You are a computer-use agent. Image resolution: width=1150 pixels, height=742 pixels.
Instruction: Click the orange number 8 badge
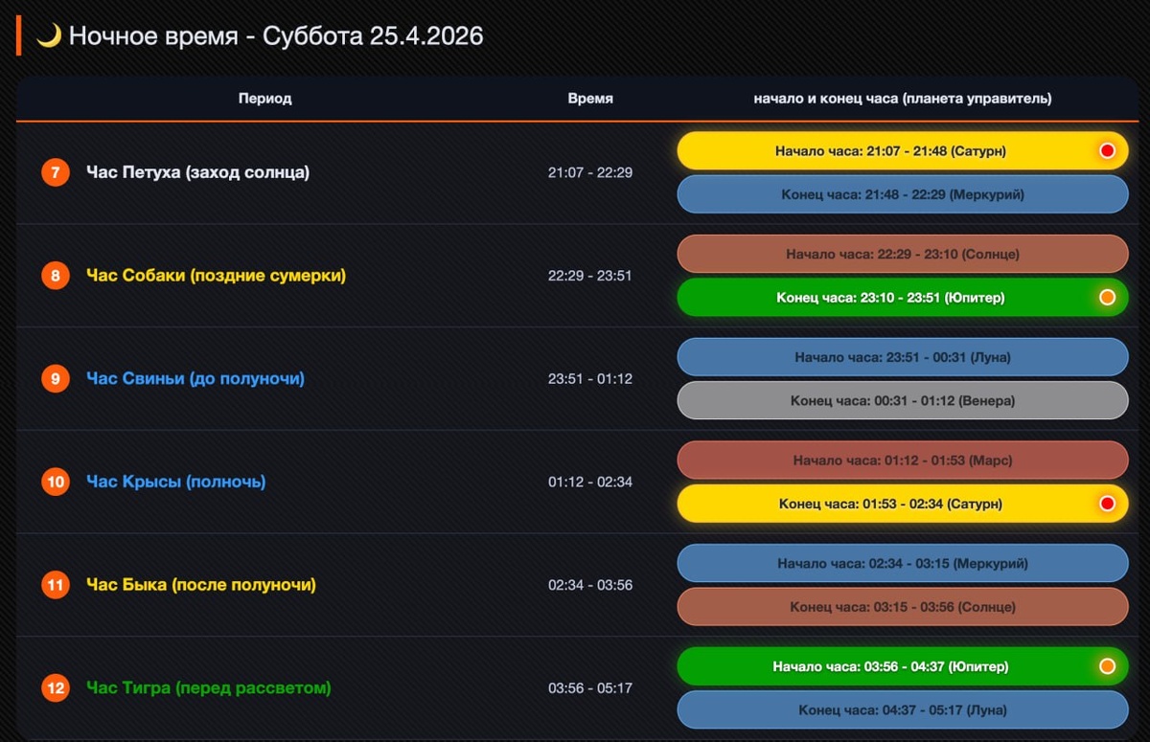click(x=56, y=277)
